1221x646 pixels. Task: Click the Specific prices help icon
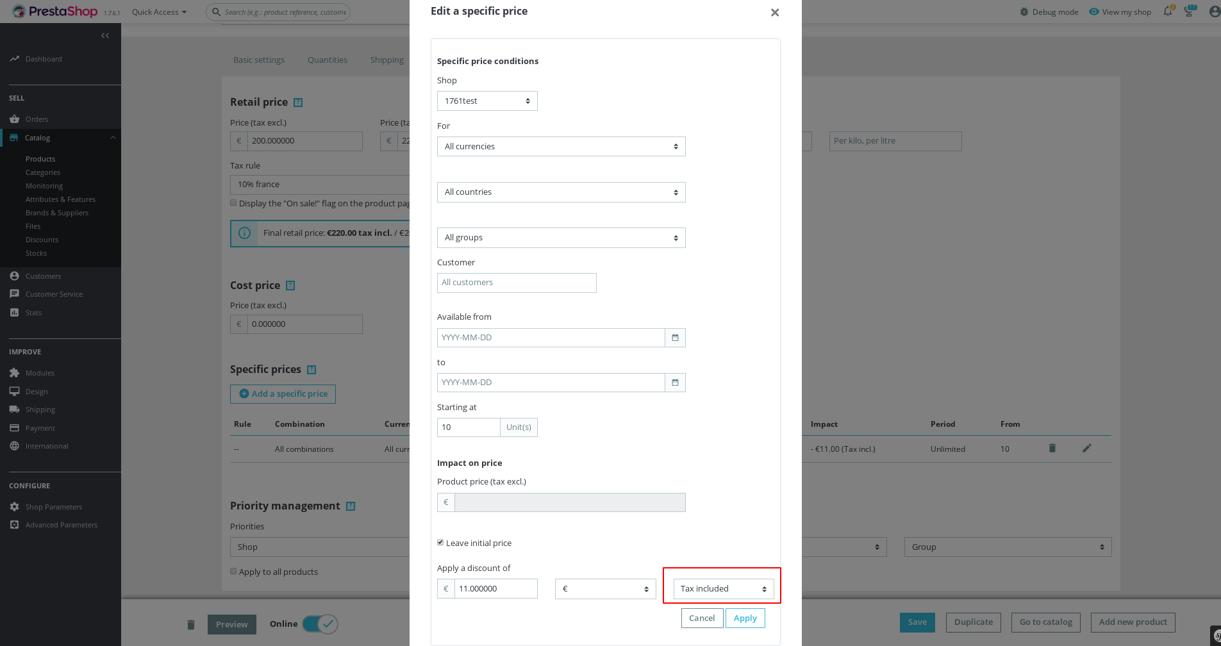(x=311, y=370)
